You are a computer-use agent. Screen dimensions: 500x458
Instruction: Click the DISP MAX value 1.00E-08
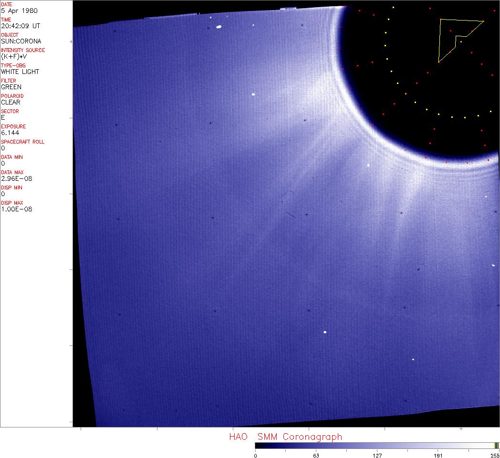(x=17, y=209)
